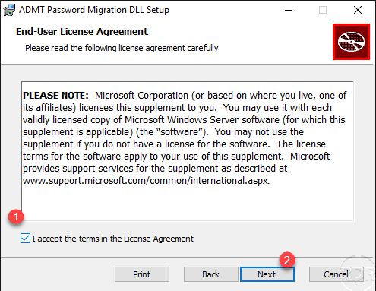The image size is (376, 291).
Task: Click the 'ADMT Password Migration DLL Setup' title text
Action: pos(94,10)
